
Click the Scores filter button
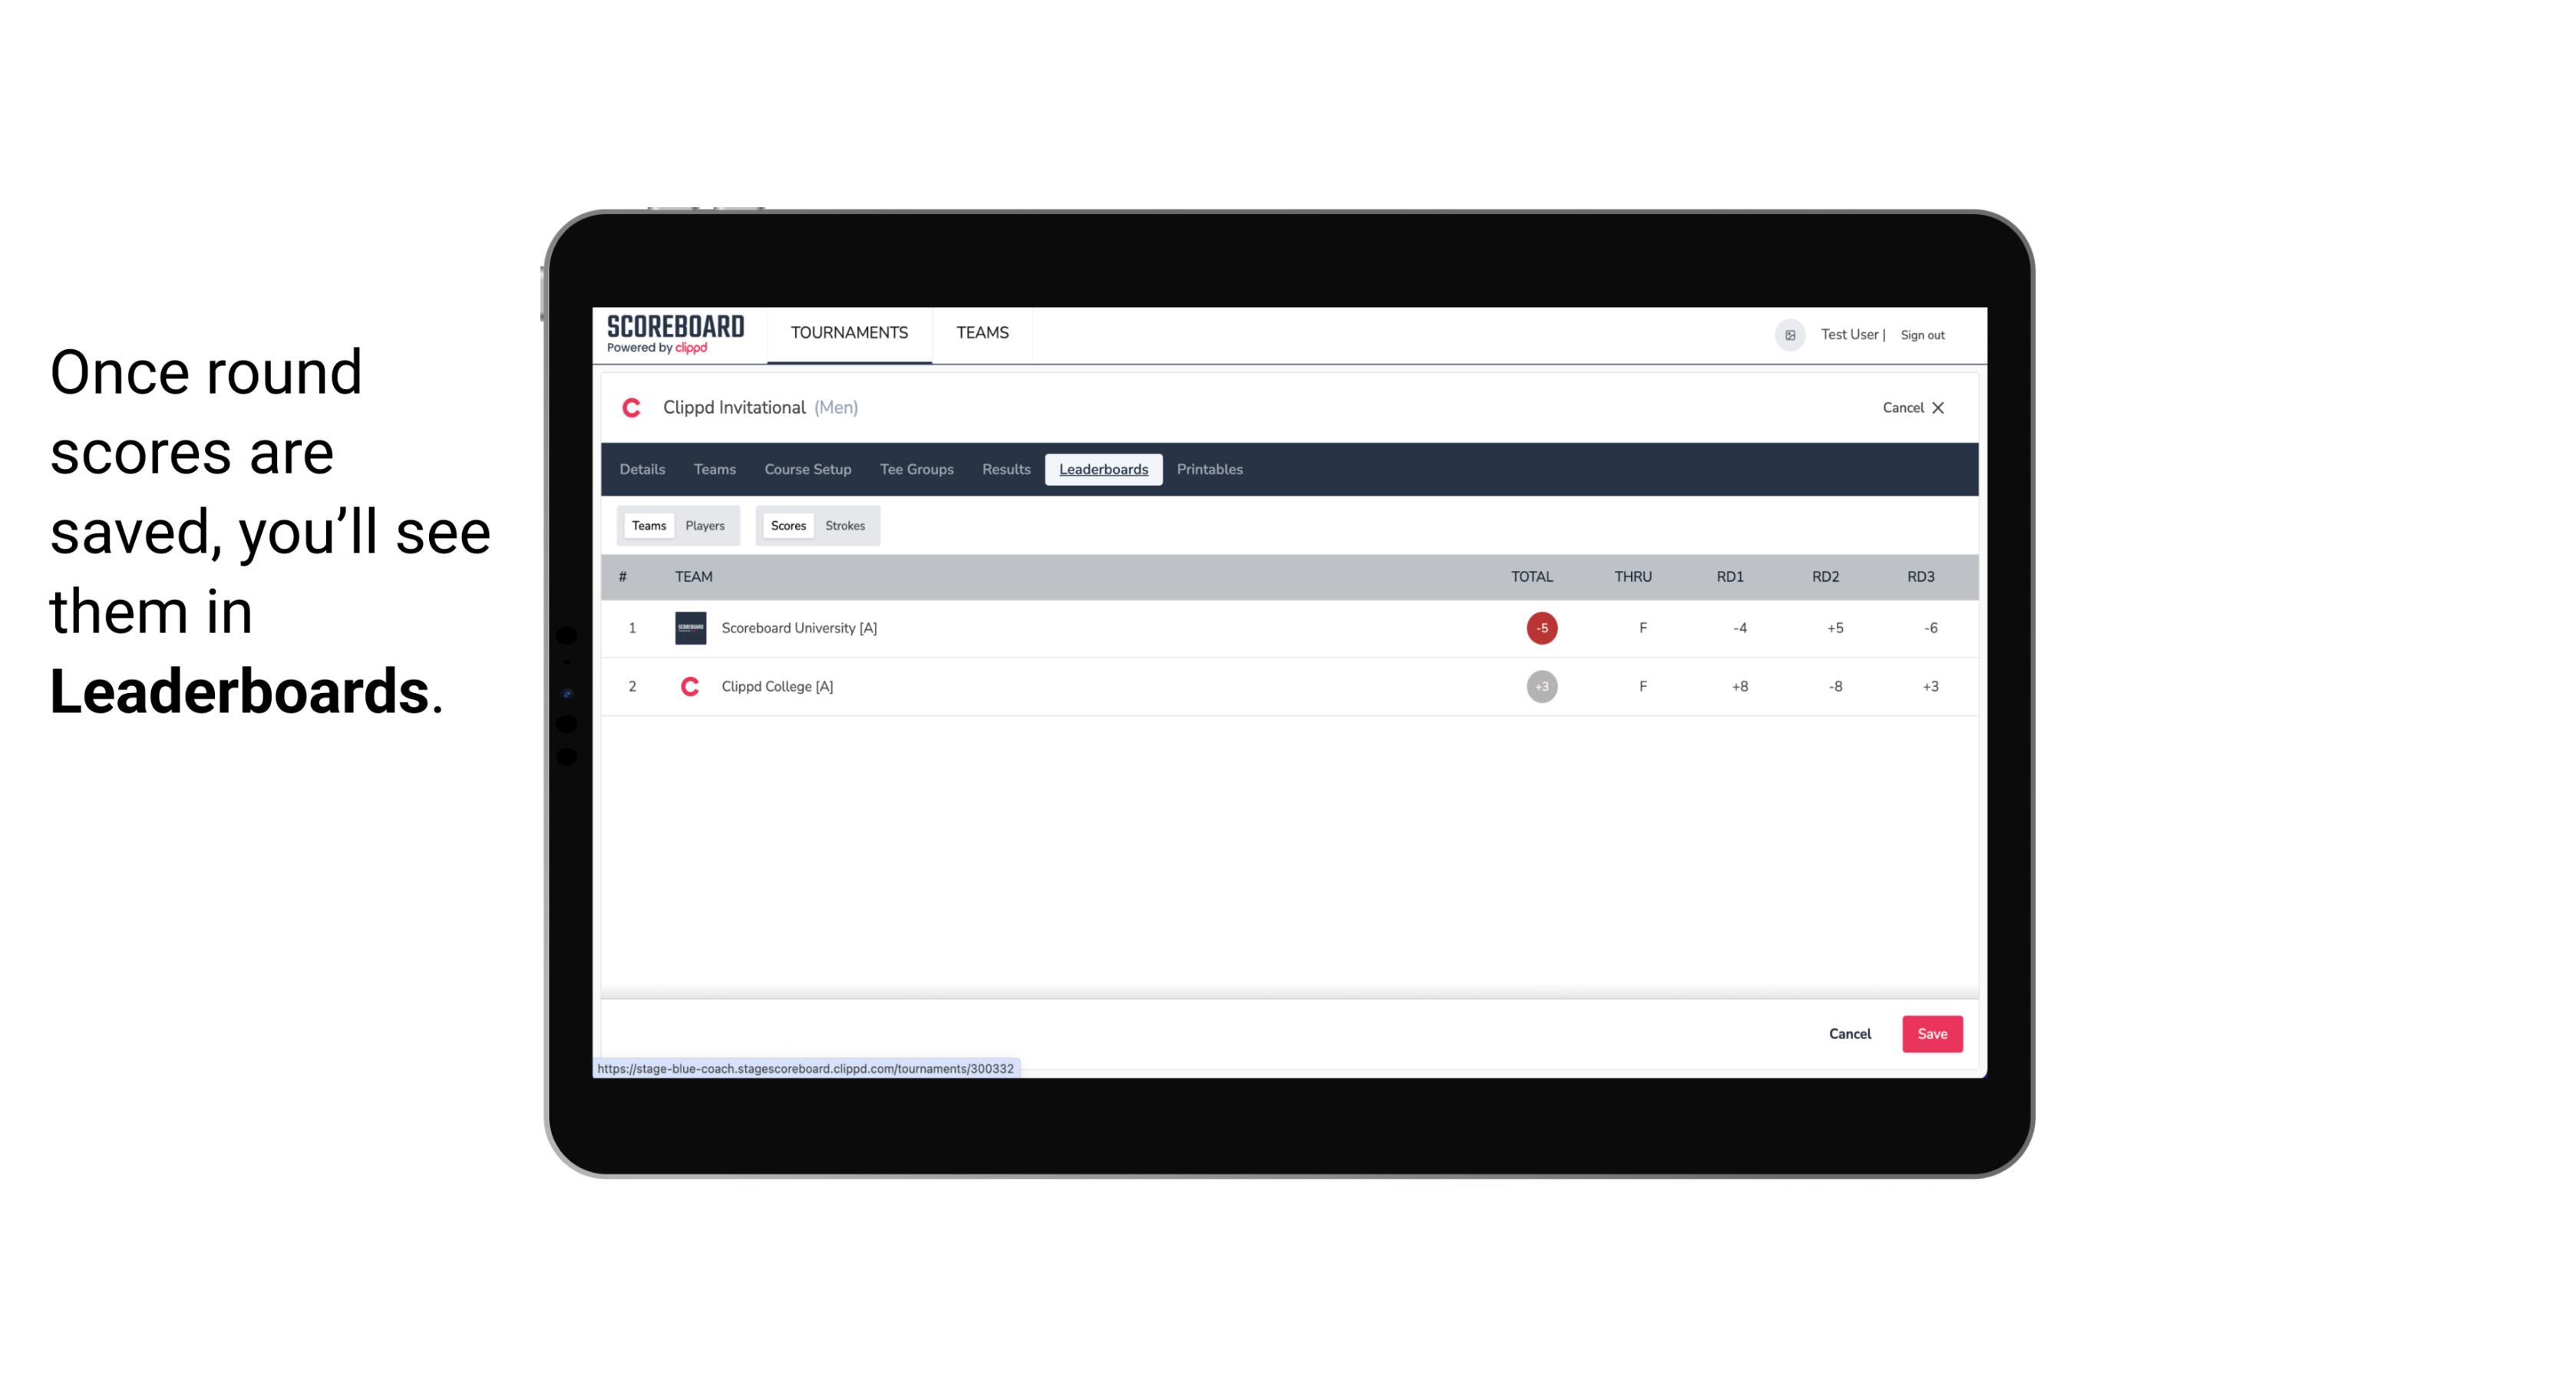pyautogui.click(x=788, y=526)
